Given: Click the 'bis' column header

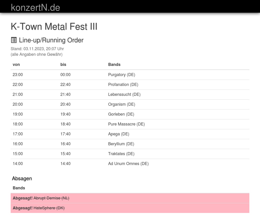Looking at the screenshot, I should tap(63, 64).
